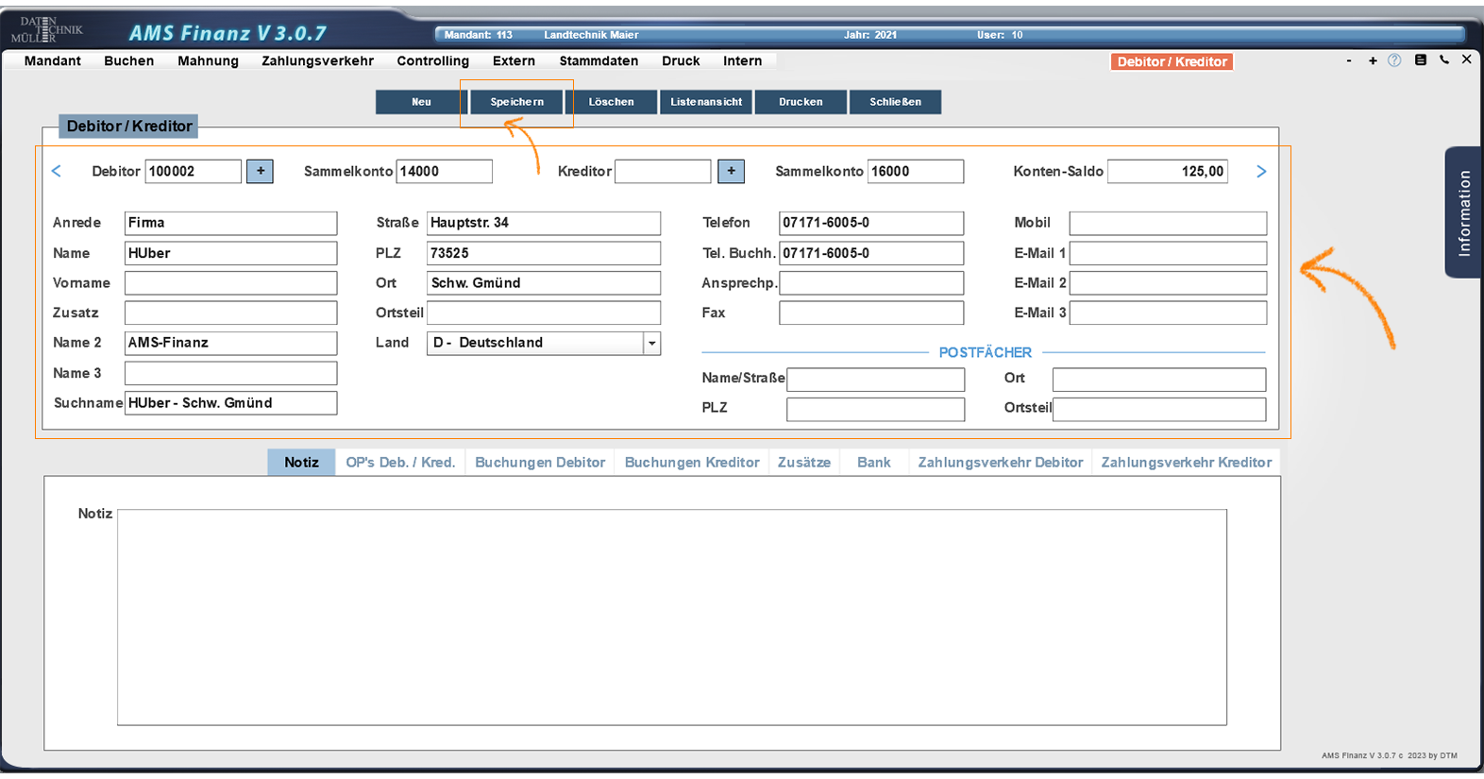Open the Land country dropdown
This screenshot has width=1484, height=779.
pos(651,344)
